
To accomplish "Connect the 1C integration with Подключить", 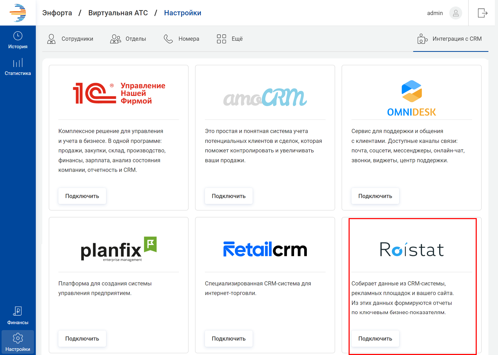I will point(82,196).
